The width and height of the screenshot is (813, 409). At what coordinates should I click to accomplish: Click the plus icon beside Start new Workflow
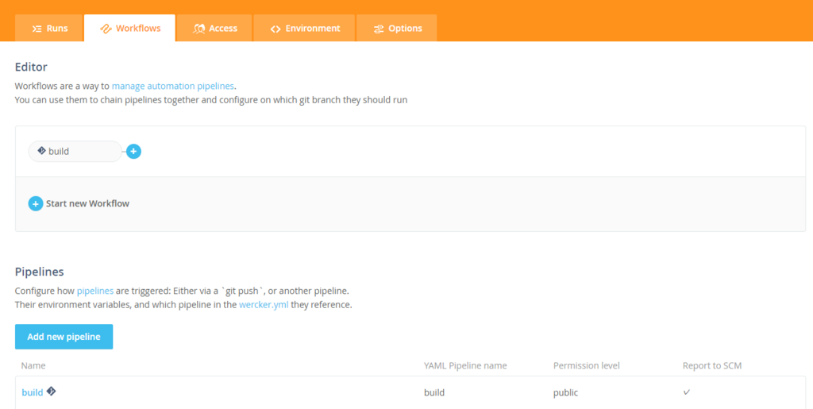coord(35,204)
